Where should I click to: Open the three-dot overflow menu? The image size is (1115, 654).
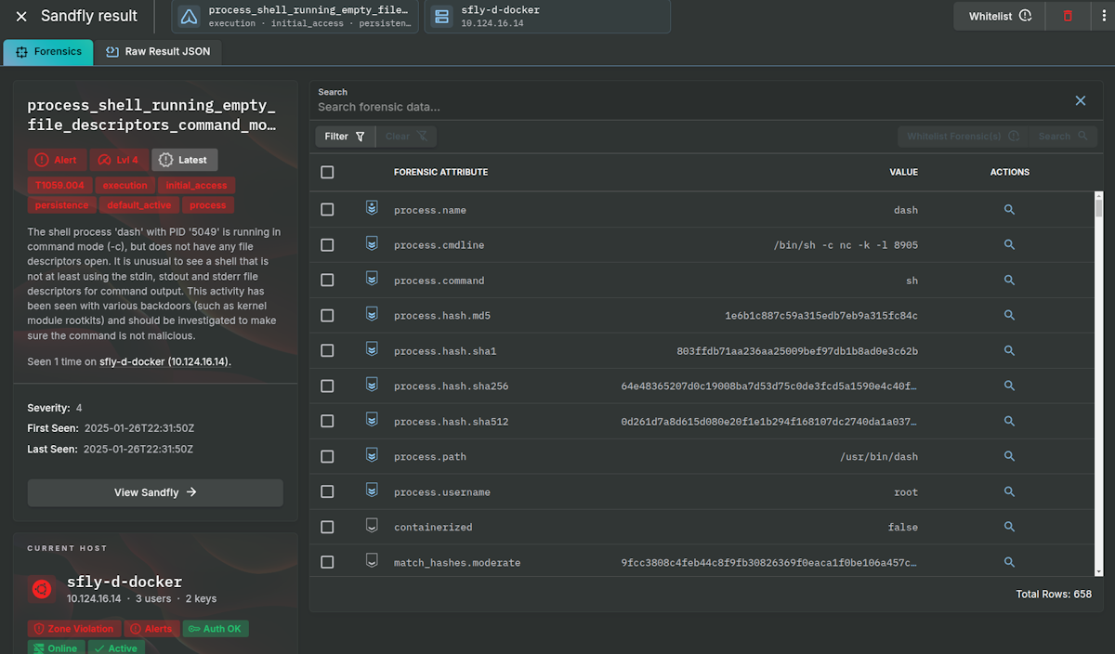point(1105,16)
